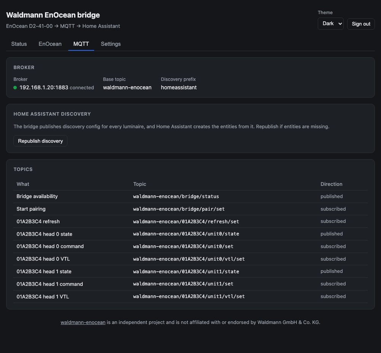Click 'subscribed' in Start pairing row
Screen dimensions: 381x353
333,209
